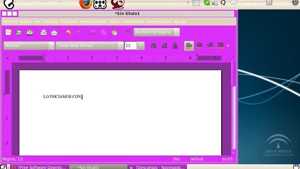
Task: Click the font size field showing 12
Action: pyautogui.click(x=130, y=46)
